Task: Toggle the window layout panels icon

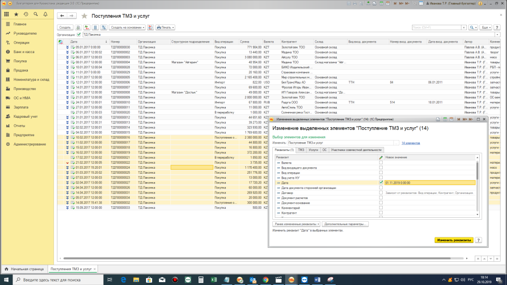Action: (x=421, y=3)
